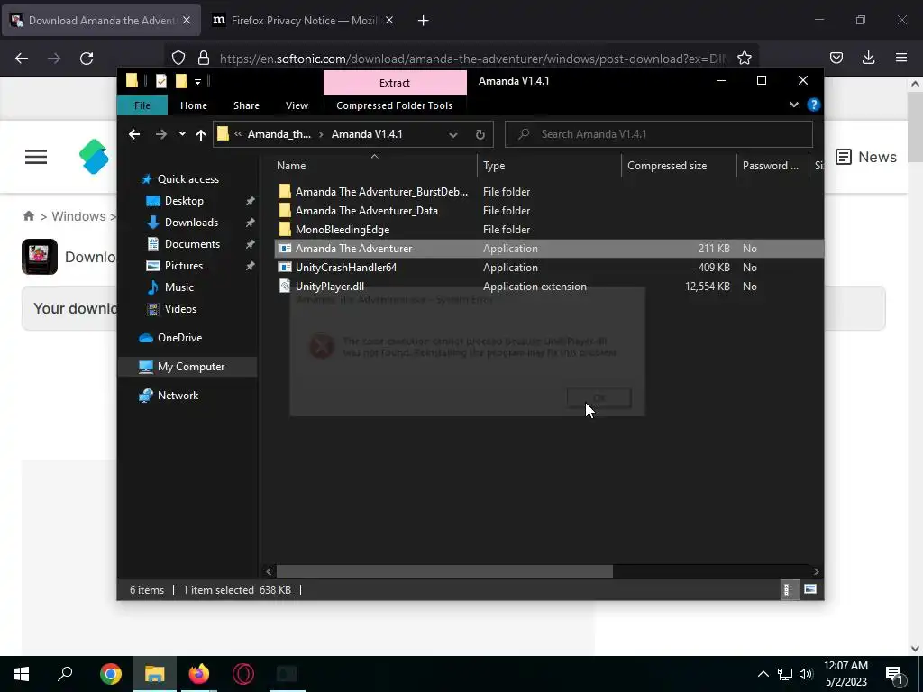923x692 pixels.
Task: Select OneDrive in navigation pane
Action: coord(179,338)
